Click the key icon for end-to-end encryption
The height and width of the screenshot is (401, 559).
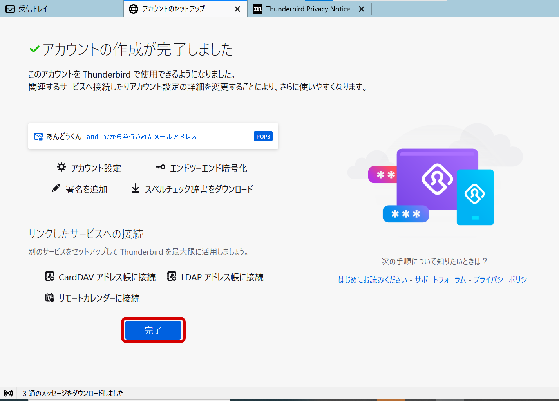161,167
